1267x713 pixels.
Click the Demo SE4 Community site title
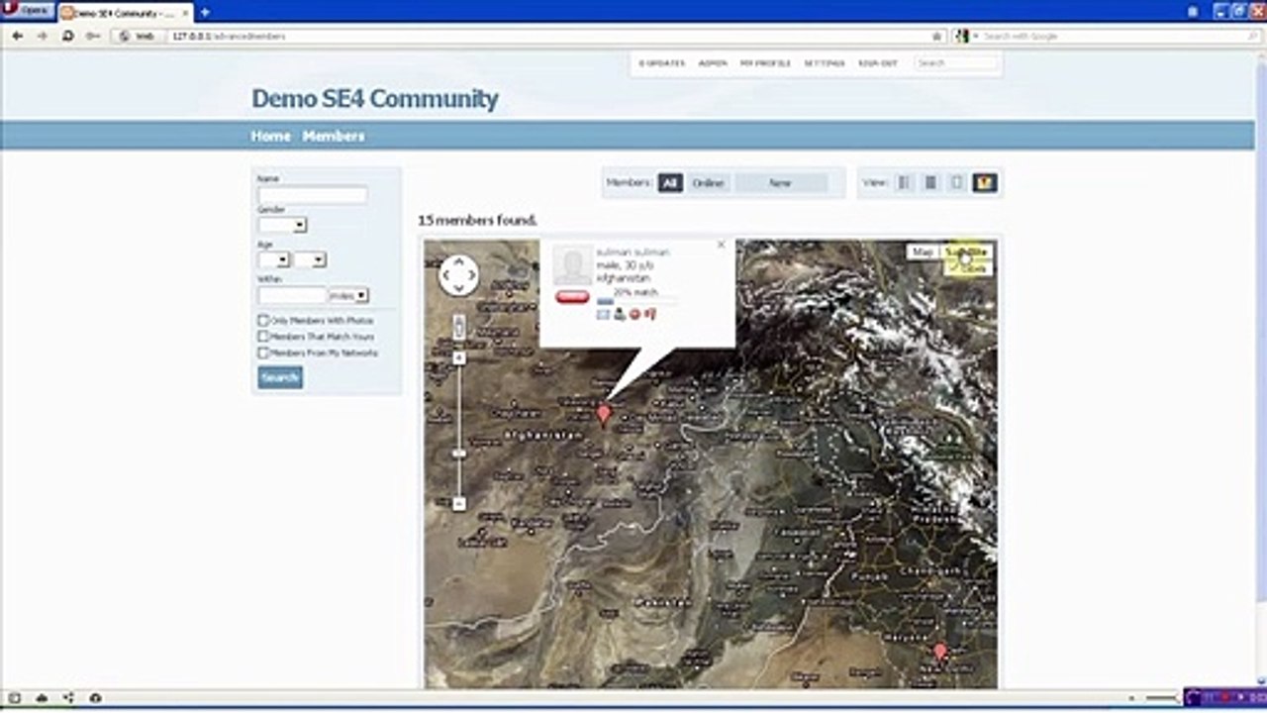[374, 99]
